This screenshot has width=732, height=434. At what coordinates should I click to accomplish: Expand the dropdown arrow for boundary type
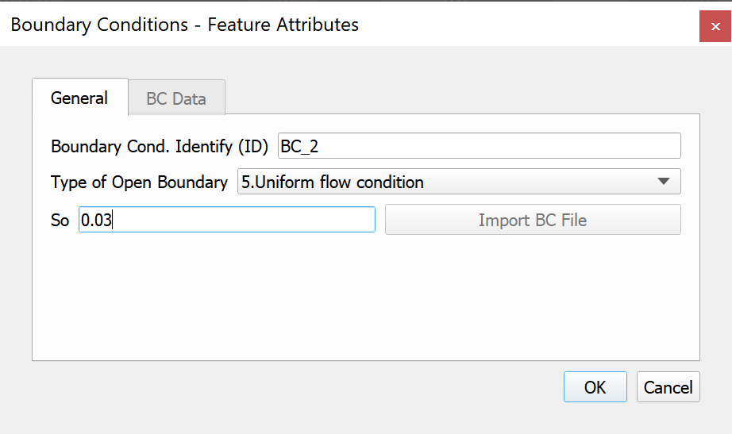664,182
